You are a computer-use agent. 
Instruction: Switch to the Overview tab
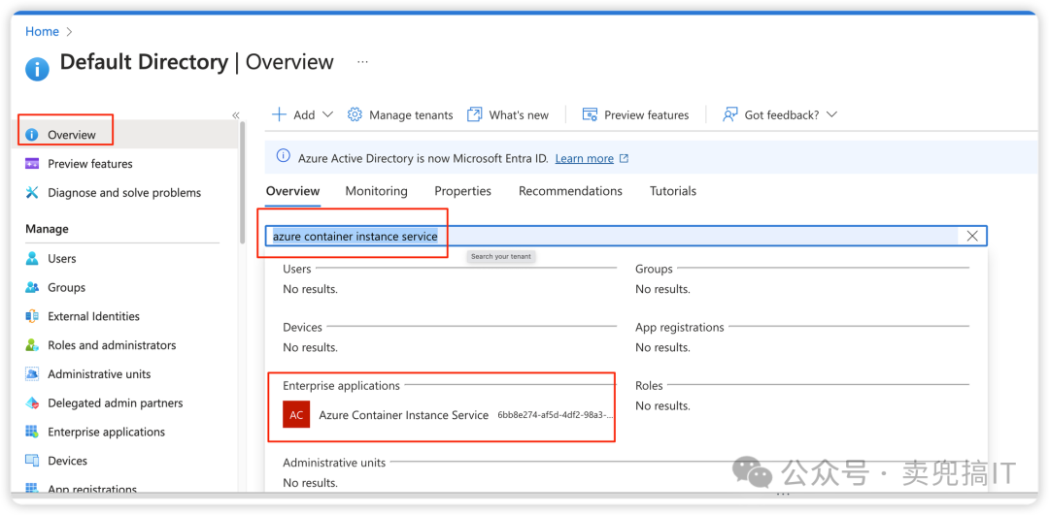[293, 191]
